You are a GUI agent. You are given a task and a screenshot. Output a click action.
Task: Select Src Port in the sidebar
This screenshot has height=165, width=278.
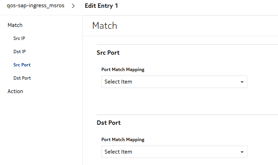point(22,65)
